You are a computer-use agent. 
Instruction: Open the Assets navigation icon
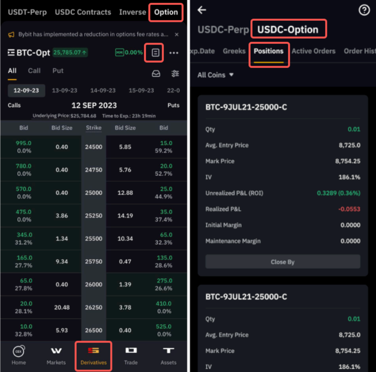coord(168,355)
